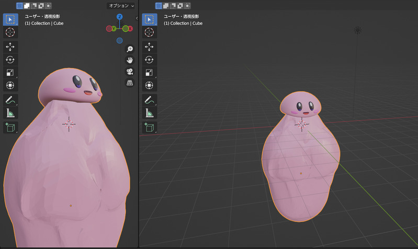Screen dimensions: 418x249
Task: Set select mode to Intersect in left header
Action: (x=48, y=6)
